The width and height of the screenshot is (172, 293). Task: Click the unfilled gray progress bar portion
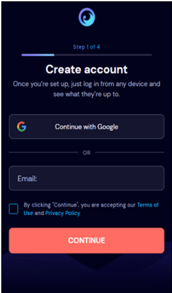pyautogui.click(x=103, y=55)
